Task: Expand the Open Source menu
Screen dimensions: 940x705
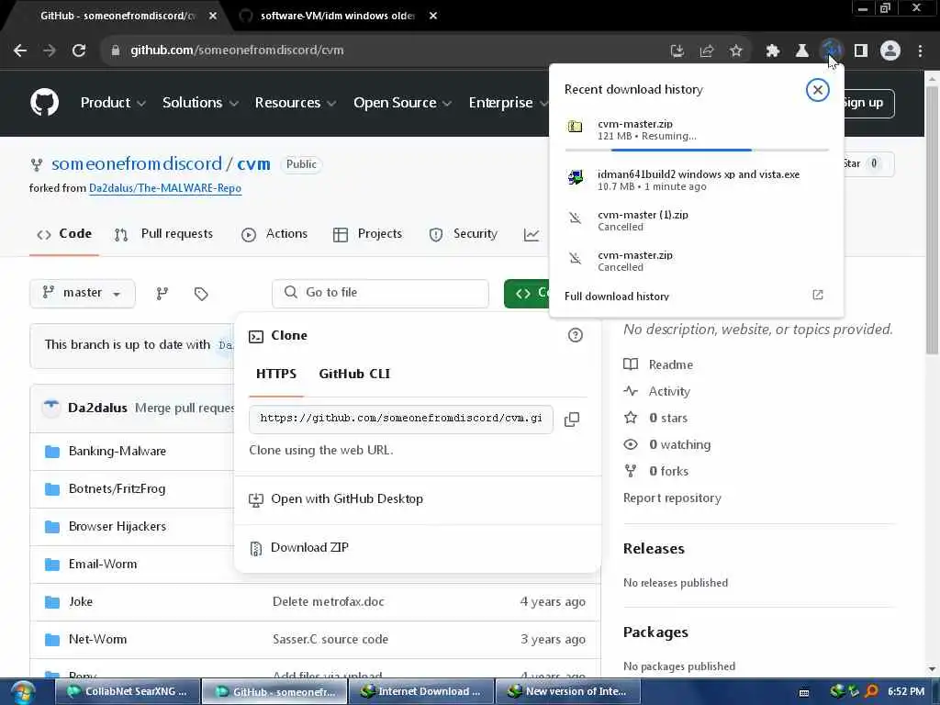Action: (402, 103)
